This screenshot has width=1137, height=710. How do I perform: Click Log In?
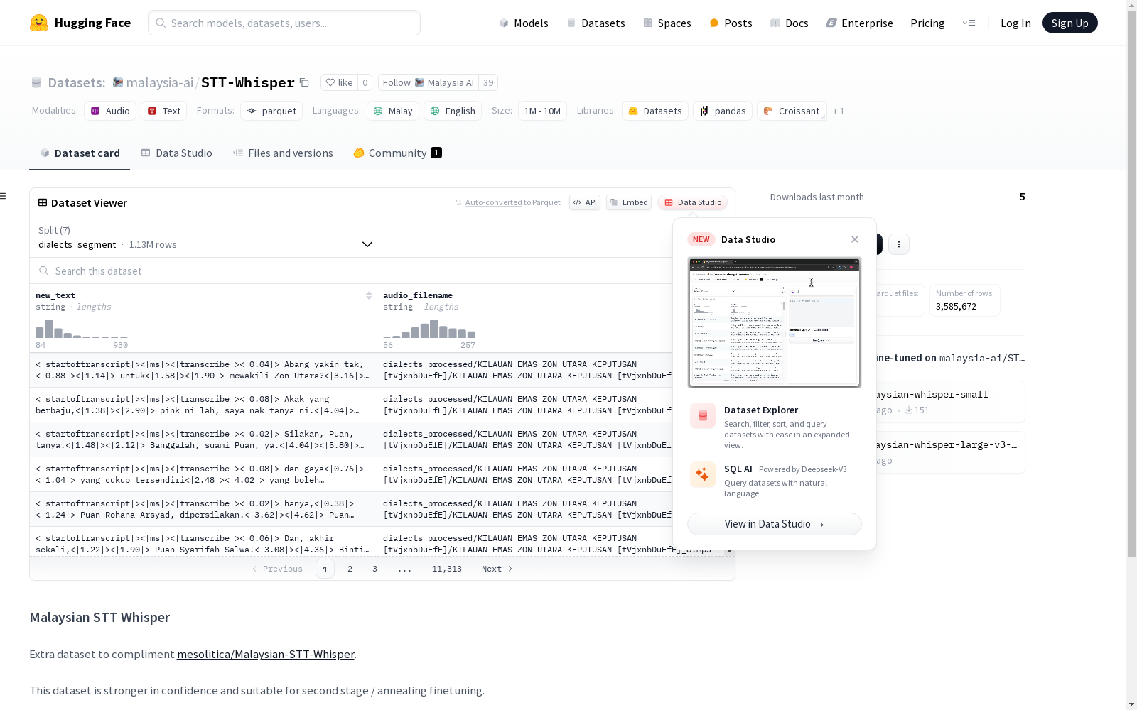(1015, 23)
